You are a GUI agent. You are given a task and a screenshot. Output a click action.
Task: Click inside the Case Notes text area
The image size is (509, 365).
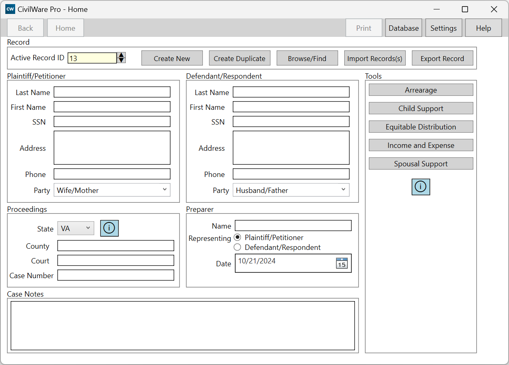183,326
